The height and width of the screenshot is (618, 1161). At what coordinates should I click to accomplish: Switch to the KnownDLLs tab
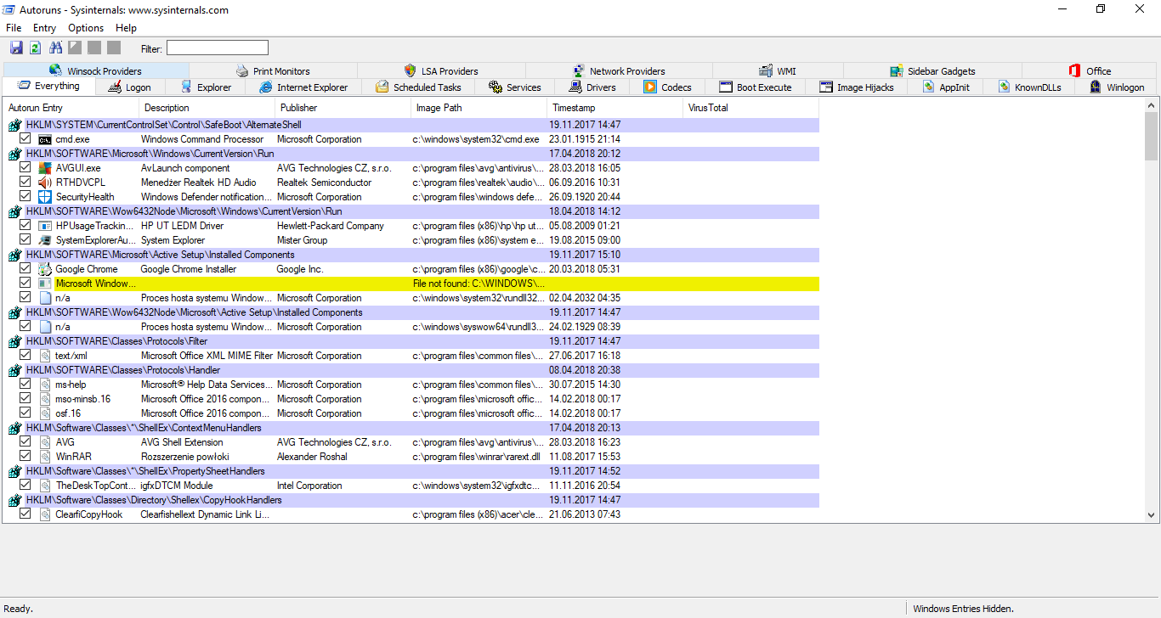click(1028, 87)
